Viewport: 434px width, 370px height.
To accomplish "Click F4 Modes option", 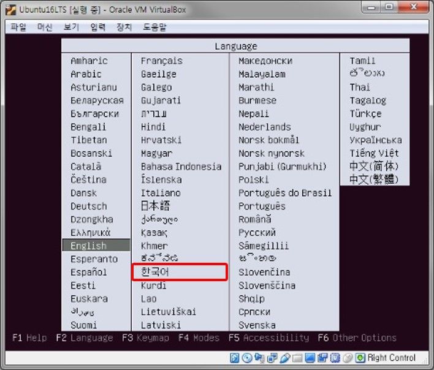I will 199,338.
